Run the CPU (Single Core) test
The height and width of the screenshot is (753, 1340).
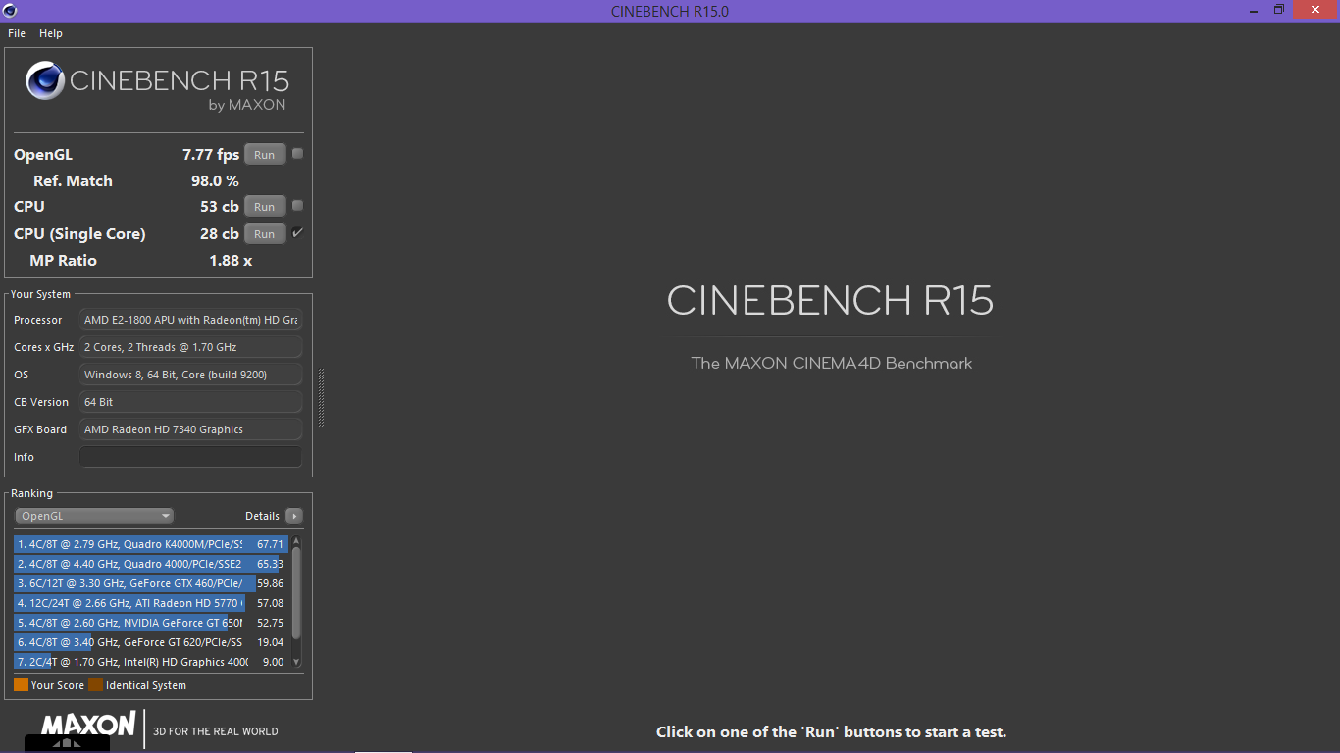click(x=265, y=234)
